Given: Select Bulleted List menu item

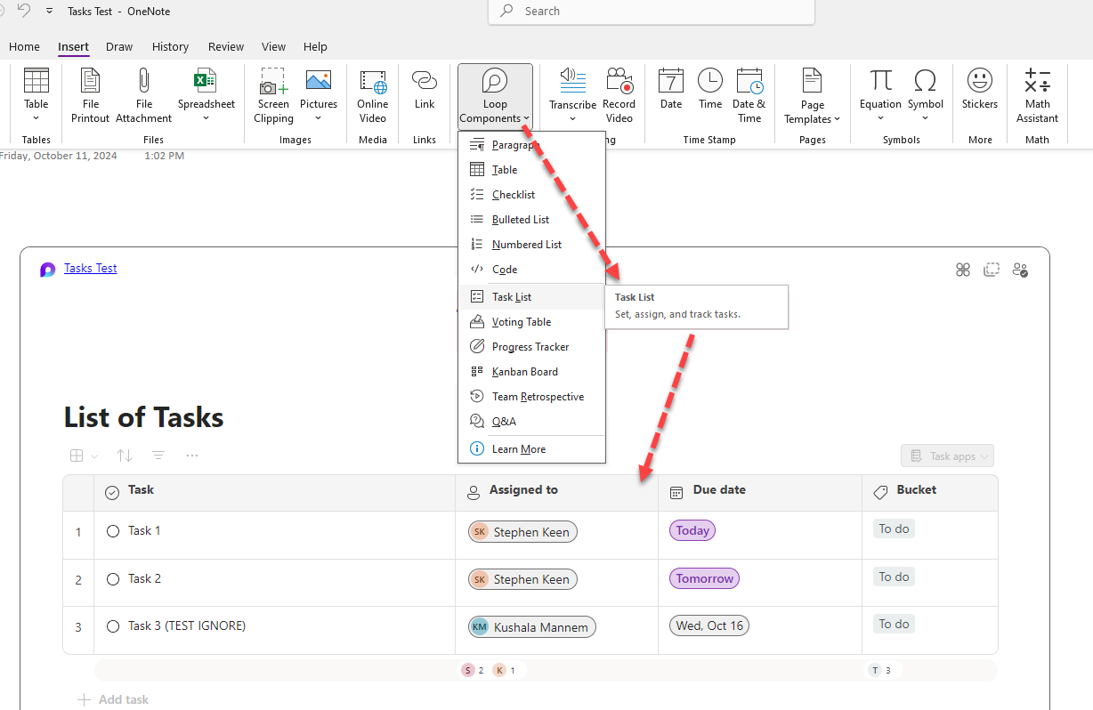Looking at the screenshot, I should coord(531,220).
